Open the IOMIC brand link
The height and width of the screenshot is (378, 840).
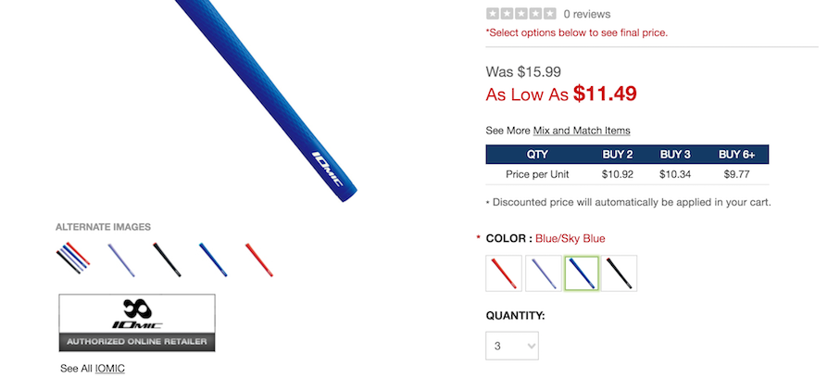tap(109, 368)
